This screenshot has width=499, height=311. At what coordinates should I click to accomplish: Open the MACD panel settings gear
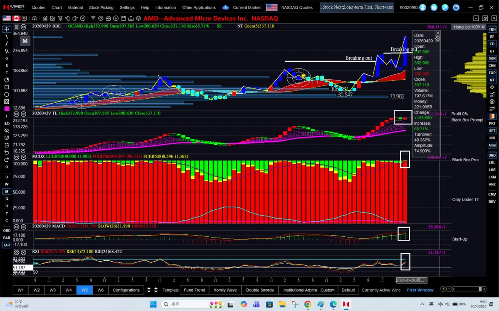[x=17, y=227]
